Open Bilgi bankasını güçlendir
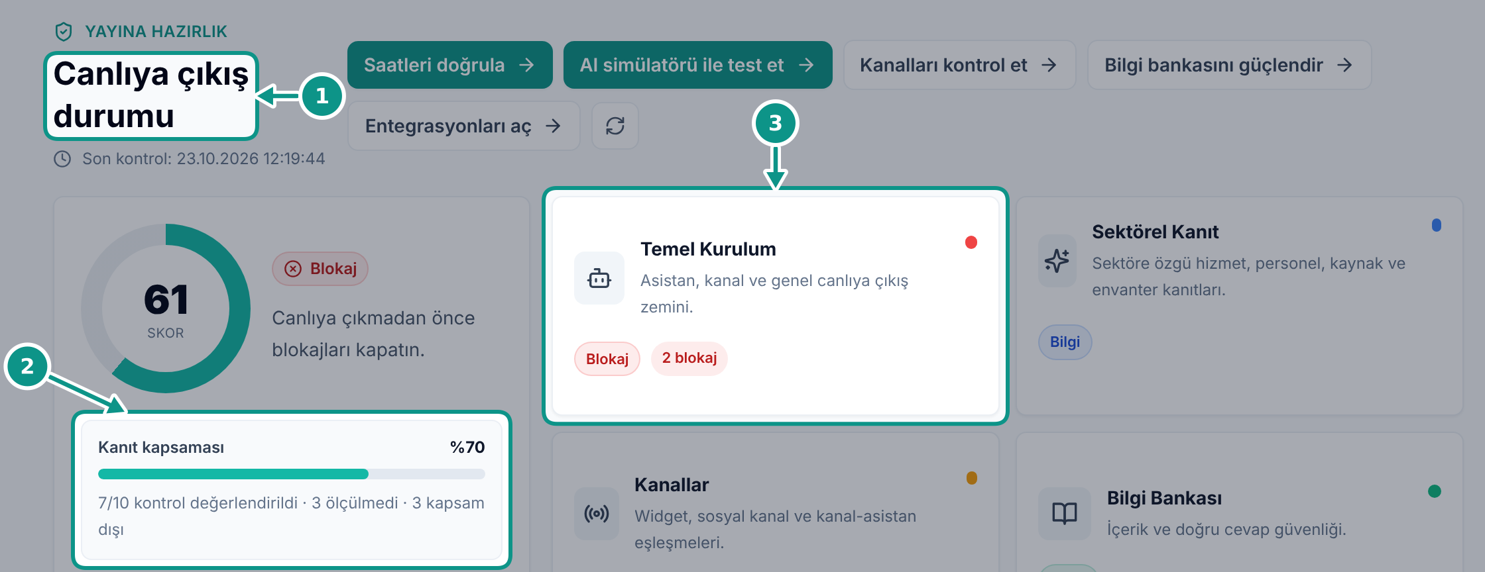 (1230, 65)
